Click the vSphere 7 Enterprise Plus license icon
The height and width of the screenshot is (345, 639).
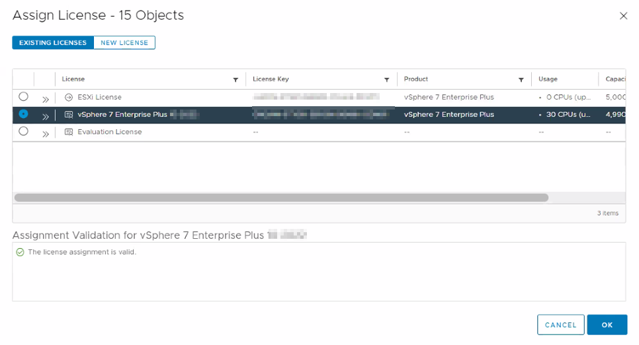[69, 115]
